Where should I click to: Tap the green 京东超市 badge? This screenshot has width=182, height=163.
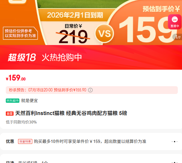[13, 101]
